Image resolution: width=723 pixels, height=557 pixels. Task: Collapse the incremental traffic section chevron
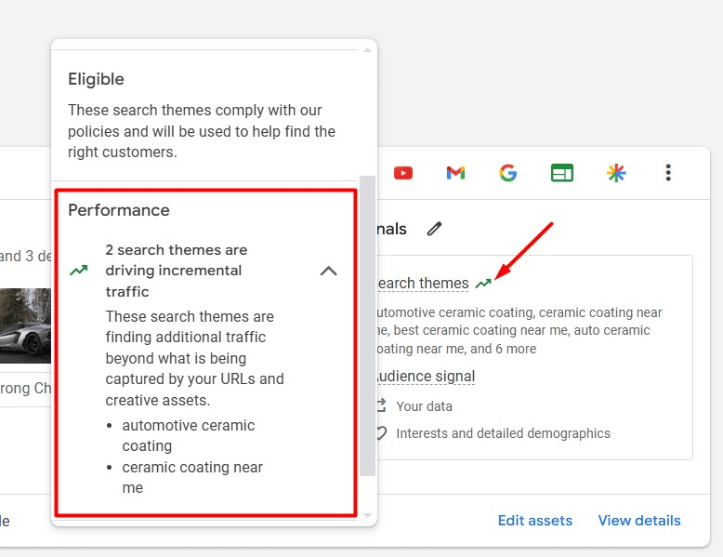[328, 271]
